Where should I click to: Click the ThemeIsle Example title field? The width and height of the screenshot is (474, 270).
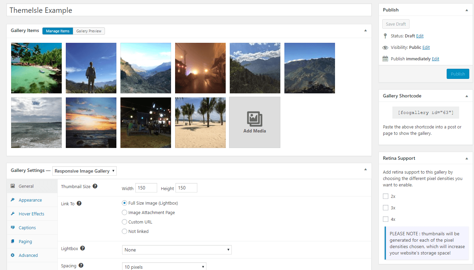[x=189, y=10]
